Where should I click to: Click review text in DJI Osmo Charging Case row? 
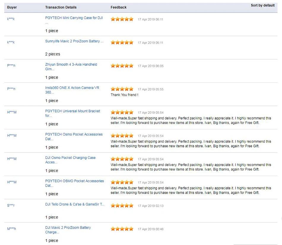coord(191,167)
